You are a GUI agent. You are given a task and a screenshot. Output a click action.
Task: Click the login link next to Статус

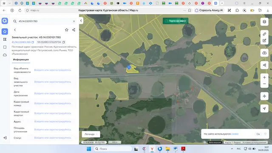point(53,138)
